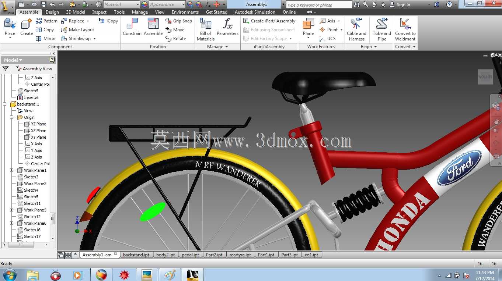
Task: Click the work Plane tool
Action: point(308,28)
